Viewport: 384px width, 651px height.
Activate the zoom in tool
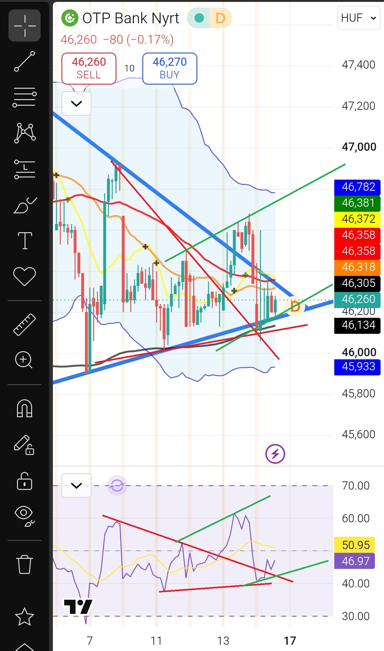click(x=24, y=360)
